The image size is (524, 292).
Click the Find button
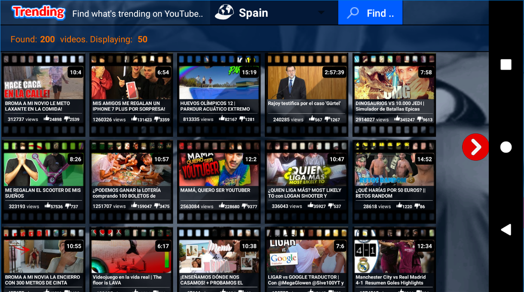coord(370,12)
